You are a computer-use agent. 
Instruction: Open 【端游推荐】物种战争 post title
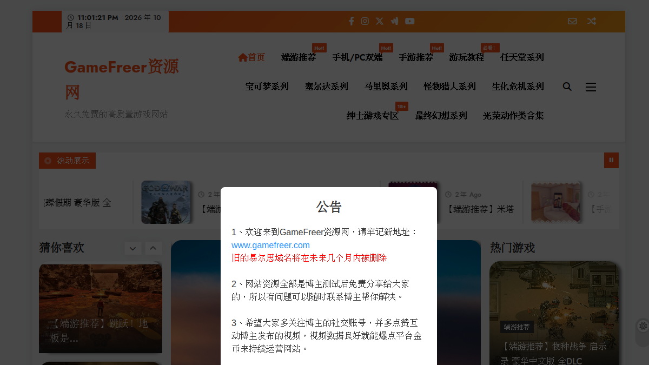pos(553,354)
